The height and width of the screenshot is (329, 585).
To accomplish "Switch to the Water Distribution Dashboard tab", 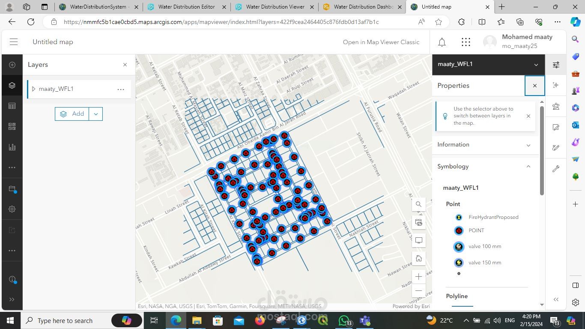I will [x=362, y=7].
